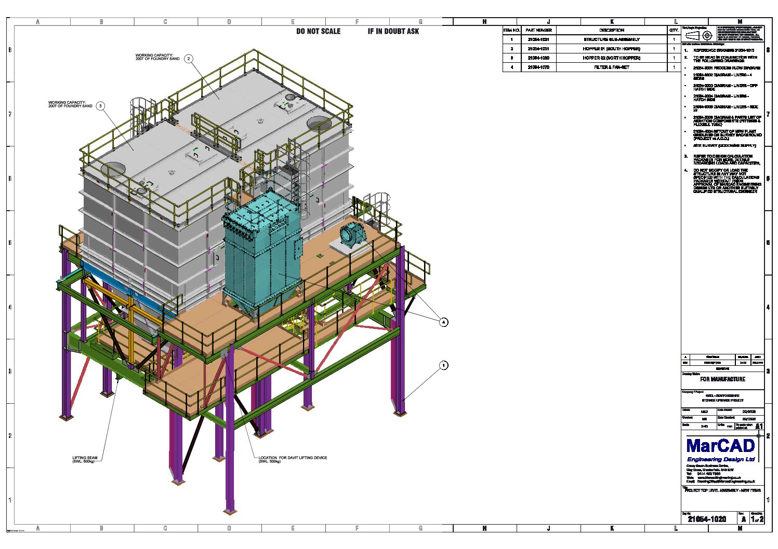Click the drawing number 21654-1020
Screen dimensions: 778x549
click(707, 519)
